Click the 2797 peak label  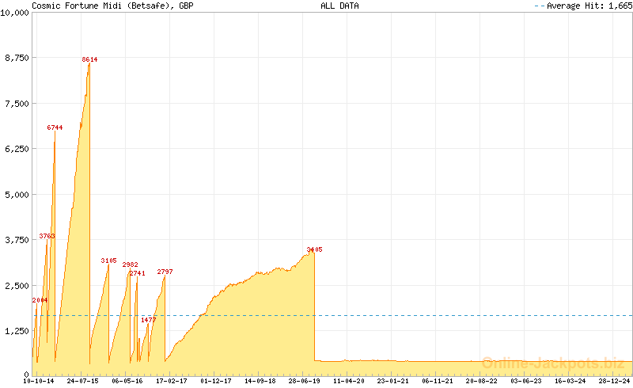tap(165, 272)
